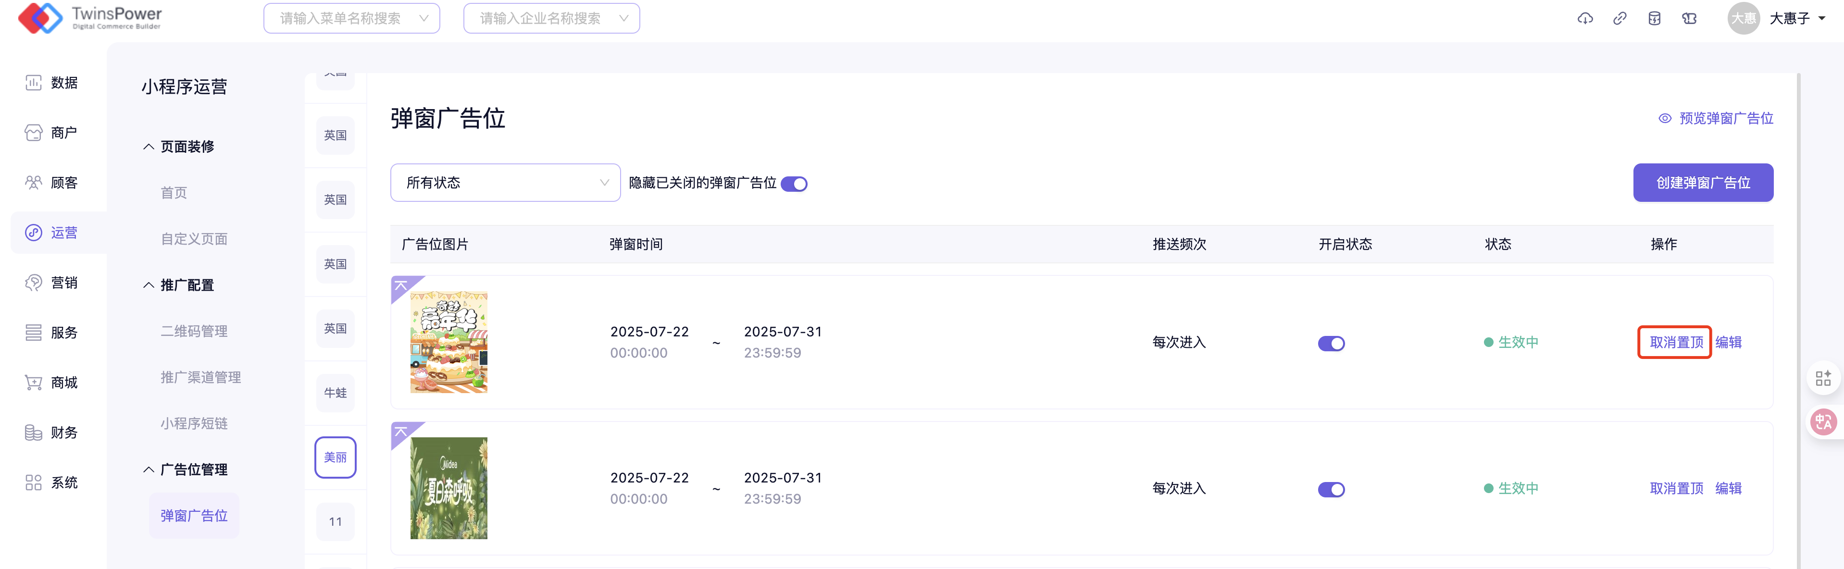Viewport: 1844px width, 569px height.
Task: Click 创建弹窗广告位 button
Action: click(1702, 183)
